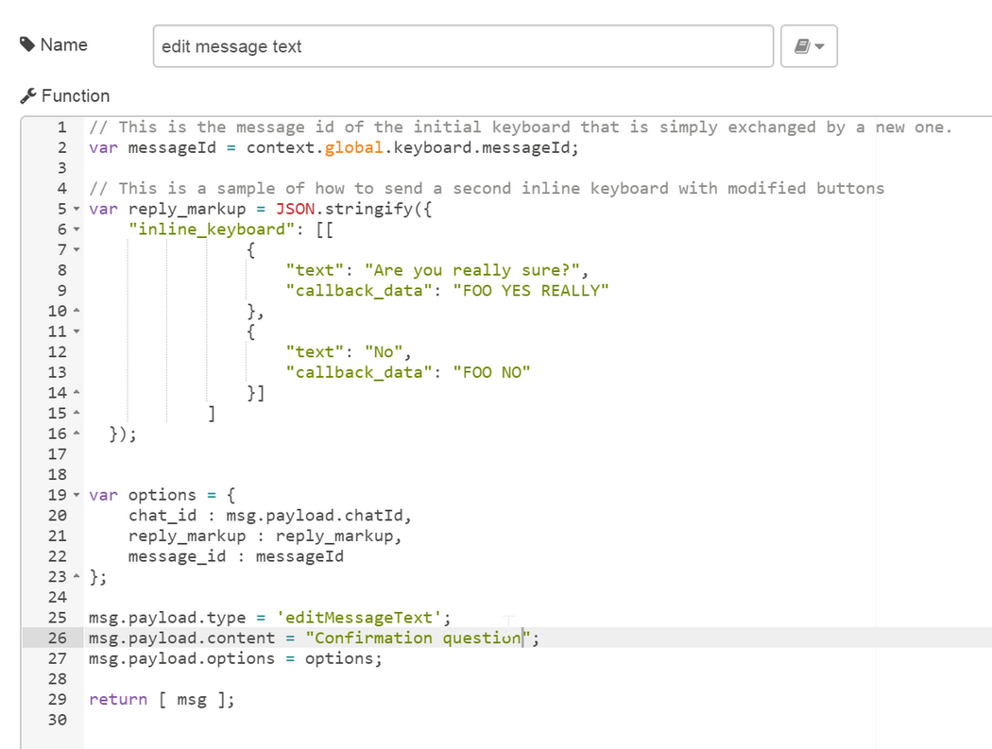Click the Name input field
The width and height of the screenshot is (992, 749).
463,46
